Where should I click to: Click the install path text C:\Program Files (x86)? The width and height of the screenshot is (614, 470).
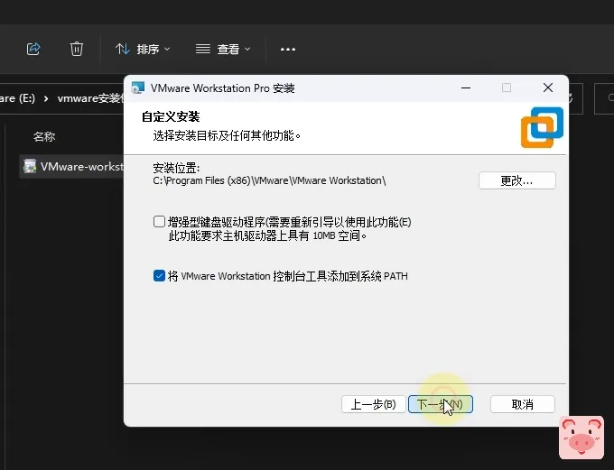[269, 180]
